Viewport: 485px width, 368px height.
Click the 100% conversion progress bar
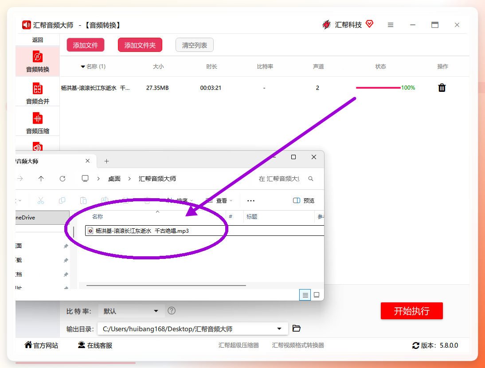378,88
